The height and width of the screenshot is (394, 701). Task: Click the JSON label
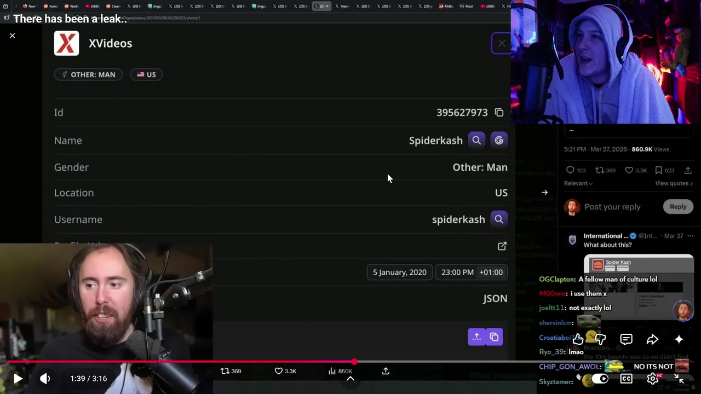(x=495, y=298)
